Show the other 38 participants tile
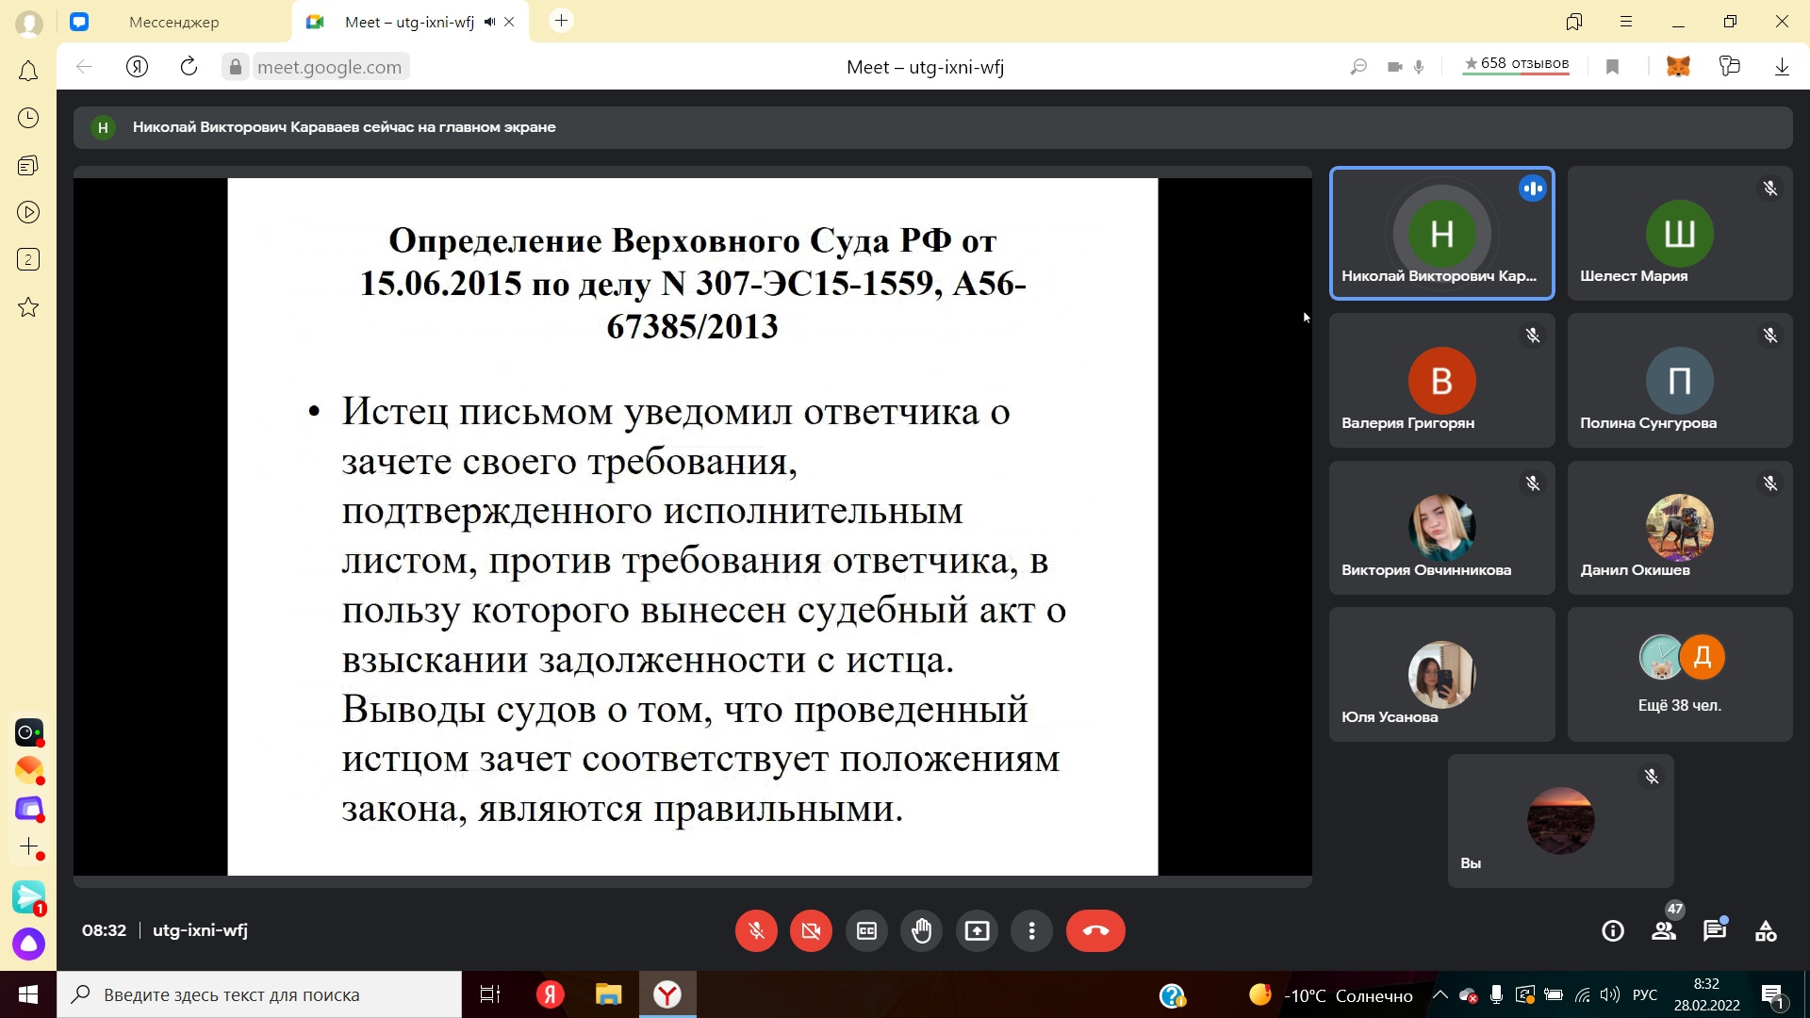The width and height of the screenshot is (1810, 1018). (1680, 675)
